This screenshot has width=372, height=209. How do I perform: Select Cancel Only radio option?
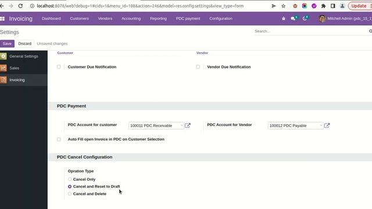pos(70,179)
